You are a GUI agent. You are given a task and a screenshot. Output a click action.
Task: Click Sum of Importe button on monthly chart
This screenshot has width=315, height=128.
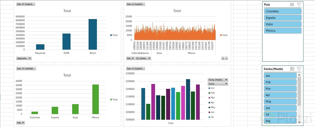pyautogui.click(x=136, y=68)
